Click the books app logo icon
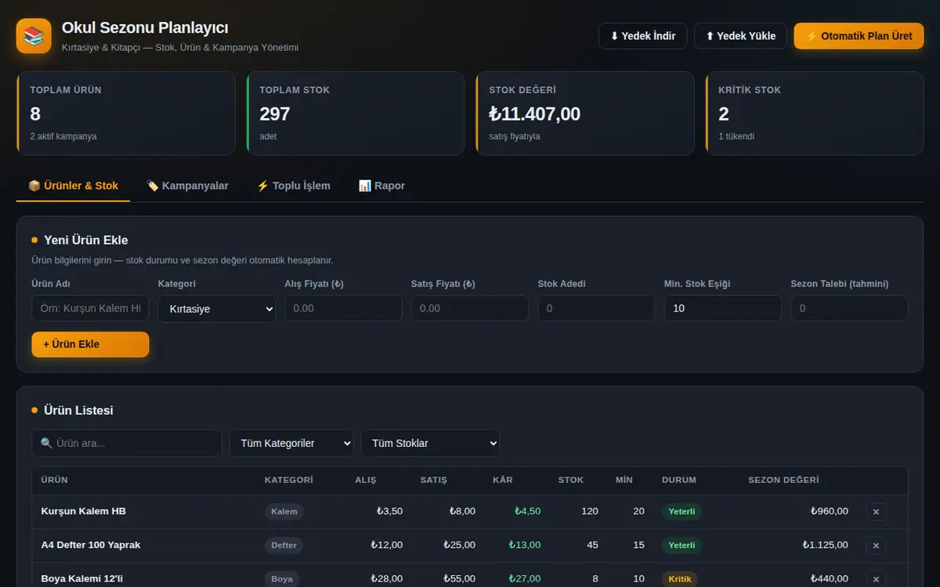The height and width of the screenshot is (587, 940). click(x=34, y=36)
